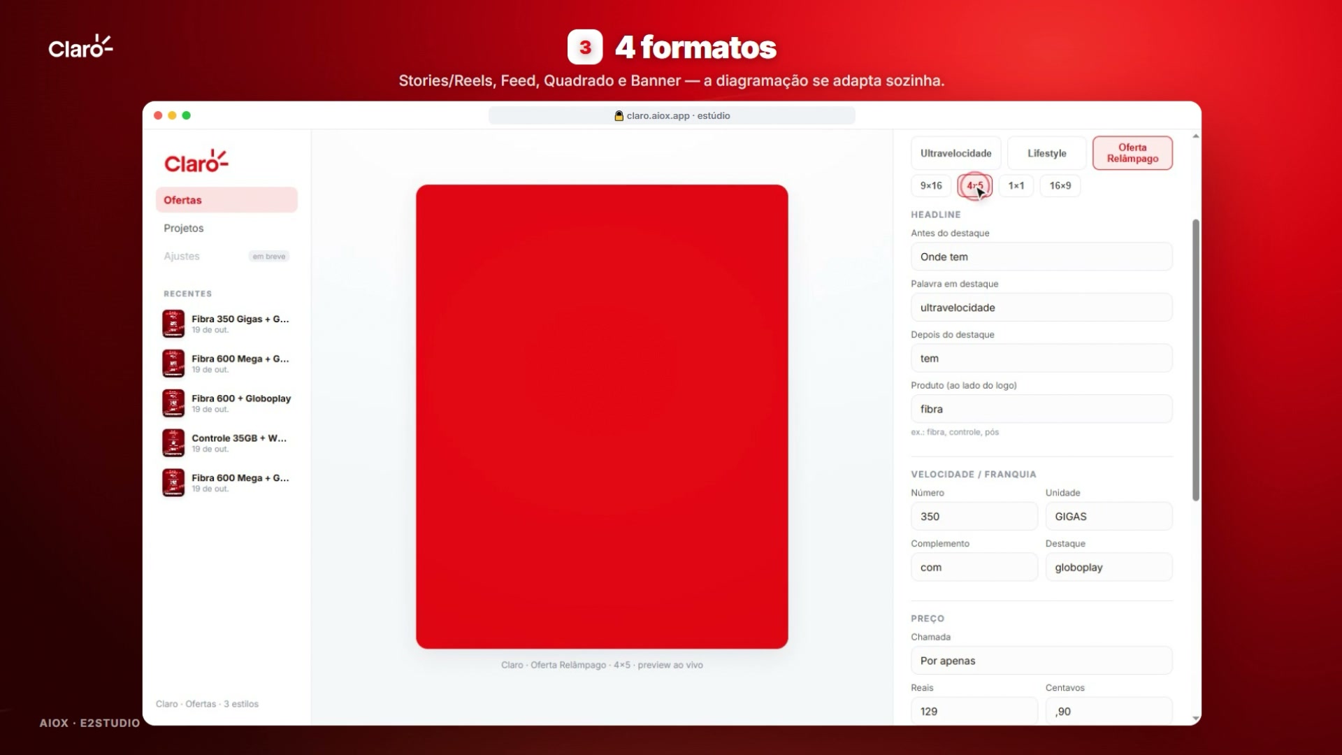Click the Destaque field with globoplay
Viewport: 1342px width, 755px height.
coord(1109,567)
